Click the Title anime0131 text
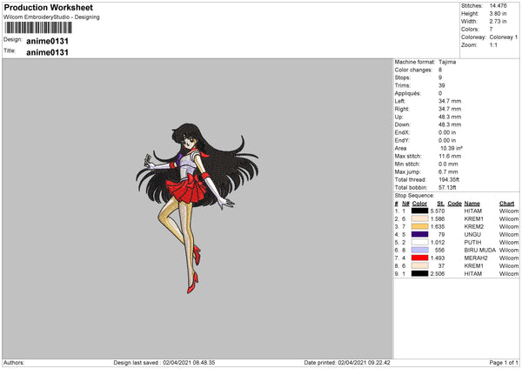This screenshot has width=522, height=369. coord(47,52)
